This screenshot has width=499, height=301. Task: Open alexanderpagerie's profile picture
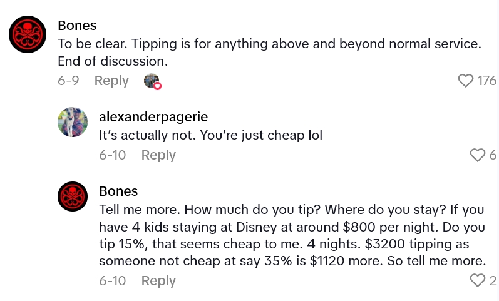tap(73, 122)
